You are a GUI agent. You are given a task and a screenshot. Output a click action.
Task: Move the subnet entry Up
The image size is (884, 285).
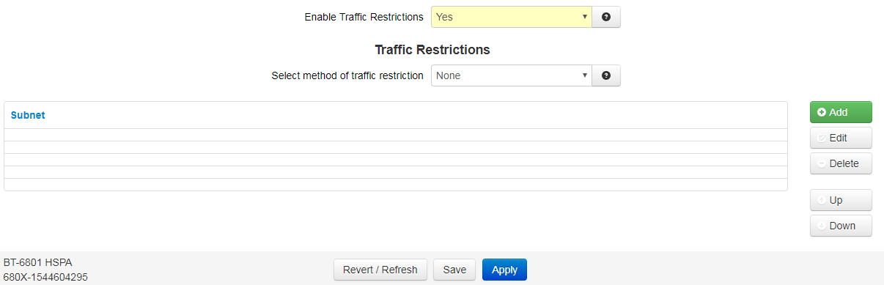841,200
